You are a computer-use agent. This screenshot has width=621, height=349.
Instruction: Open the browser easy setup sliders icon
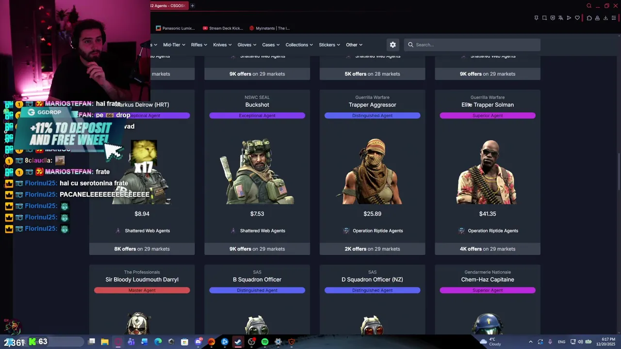[x=614, y=18]
